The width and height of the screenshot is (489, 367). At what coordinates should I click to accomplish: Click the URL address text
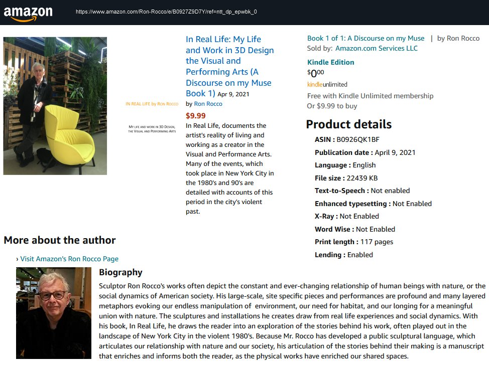[166, 12]
